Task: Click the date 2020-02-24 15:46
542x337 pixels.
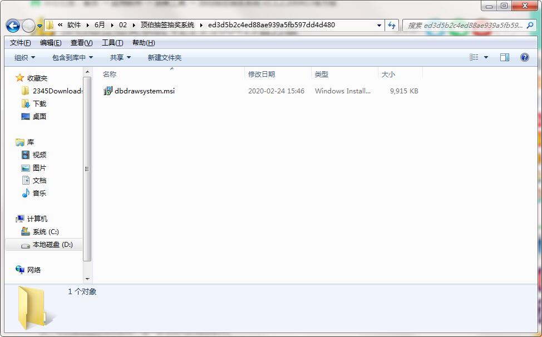Action: tap(276, 91)
